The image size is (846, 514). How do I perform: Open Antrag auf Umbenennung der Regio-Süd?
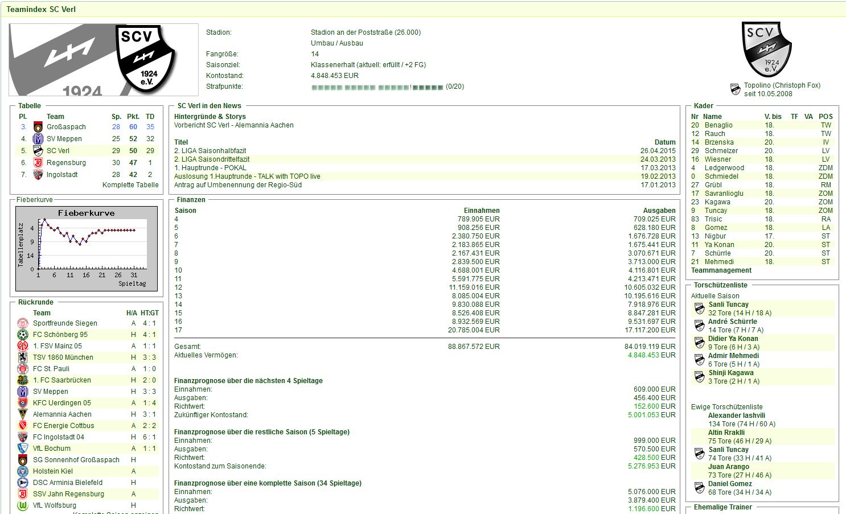(238, 185)
